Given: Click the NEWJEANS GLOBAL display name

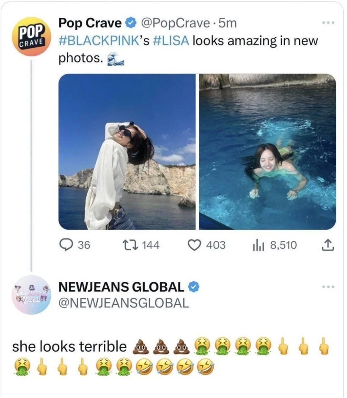Looking at the screenshot, I should click(x=121, y=287).
